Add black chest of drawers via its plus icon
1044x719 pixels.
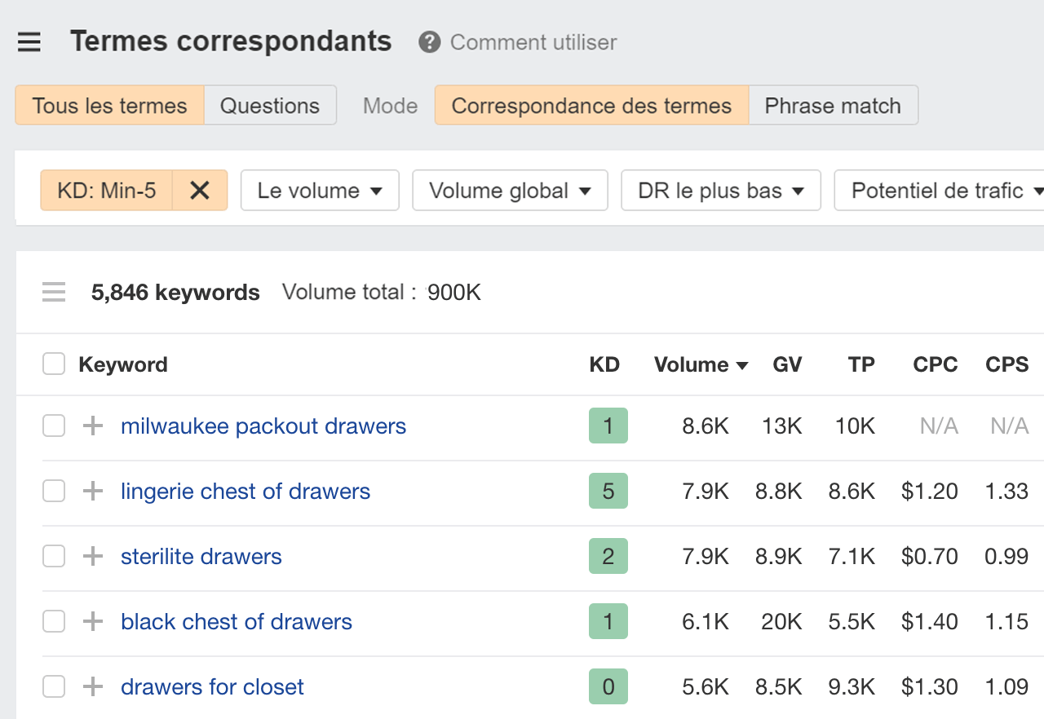click(92, 621)
